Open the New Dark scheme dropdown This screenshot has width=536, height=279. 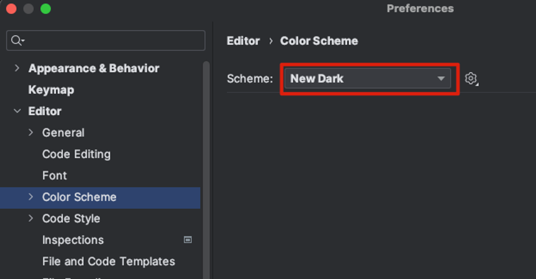368,78
